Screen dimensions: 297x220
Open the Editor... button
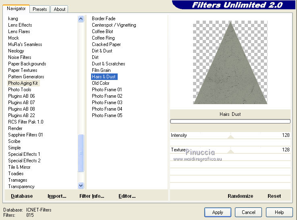[127, 196]
